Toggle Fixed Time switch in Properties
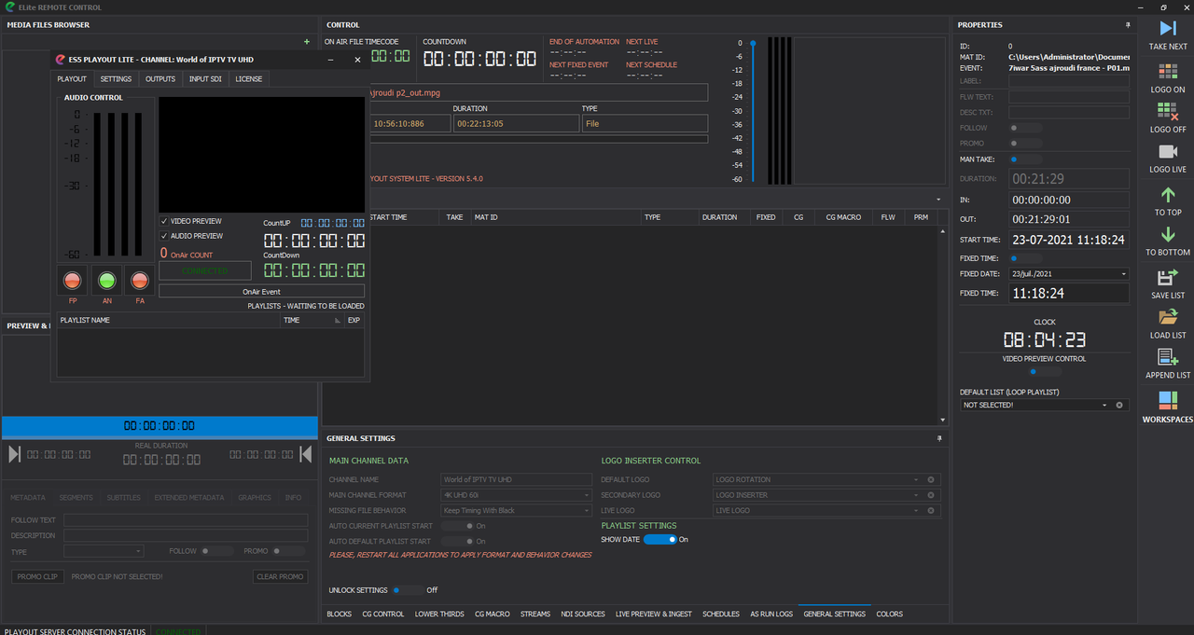Image resolution: width=1194 pixels, height=635 pixels. tap(1026, 258)
